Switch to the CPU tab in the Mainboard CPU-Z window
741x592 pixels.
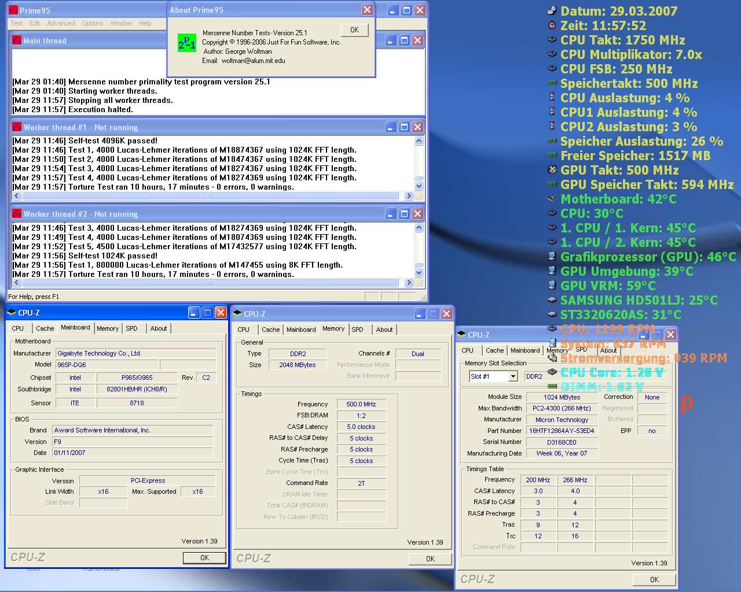coord(18,328)
